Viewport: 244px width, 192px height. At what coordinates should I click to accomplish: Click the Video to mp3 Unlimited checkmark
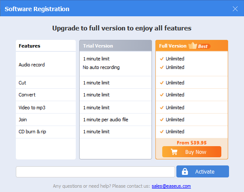pos(162,108)
